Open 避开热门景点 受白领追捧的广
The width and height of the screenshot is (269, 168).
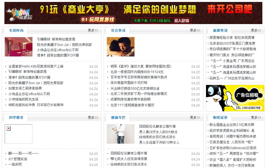tap(232, 55)
